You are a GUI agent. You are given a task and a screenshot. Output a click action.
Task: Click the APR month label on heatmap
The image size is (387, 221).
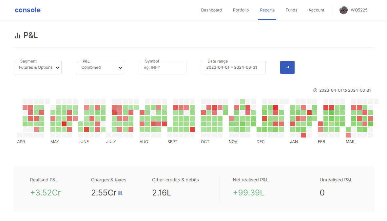coord(21,142)
